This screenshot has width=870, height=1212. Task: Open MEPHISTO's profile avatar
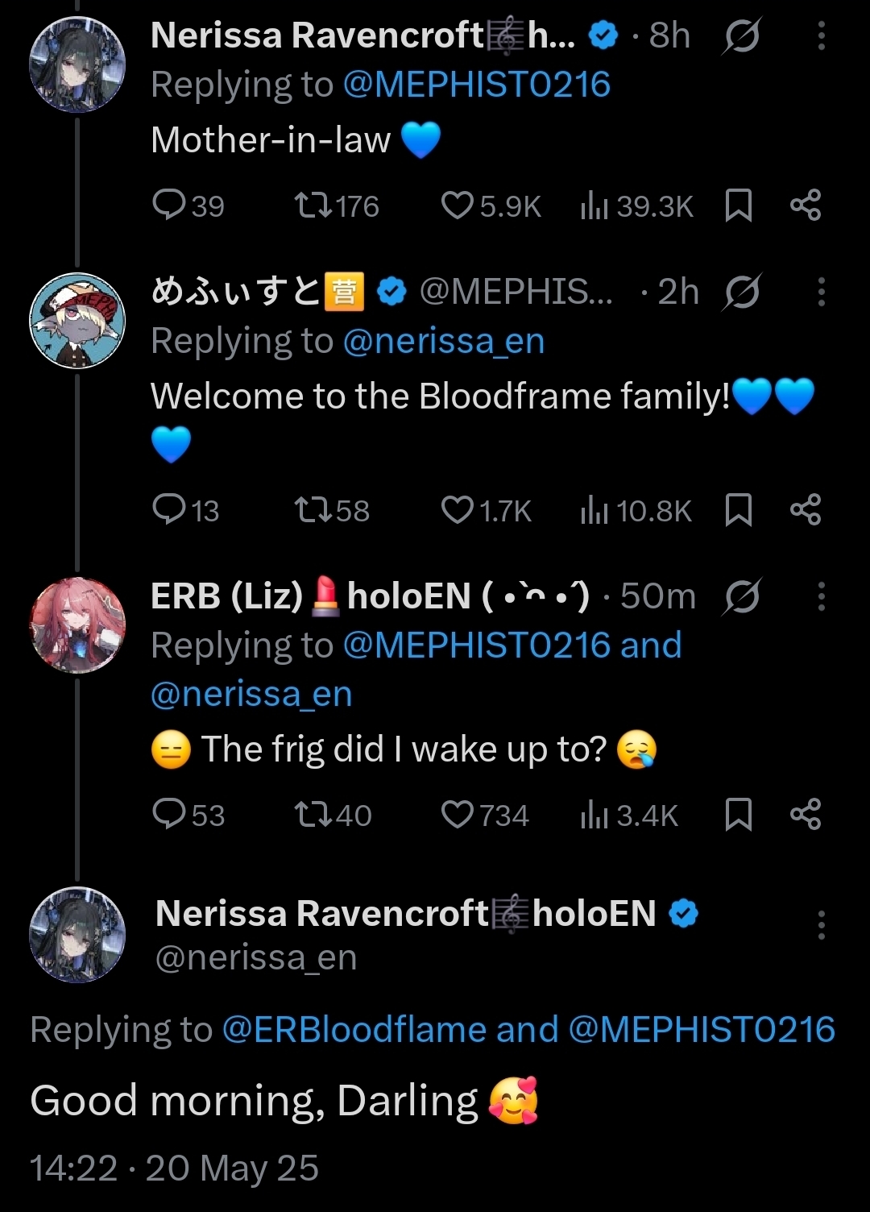click(x=77, y=321)
